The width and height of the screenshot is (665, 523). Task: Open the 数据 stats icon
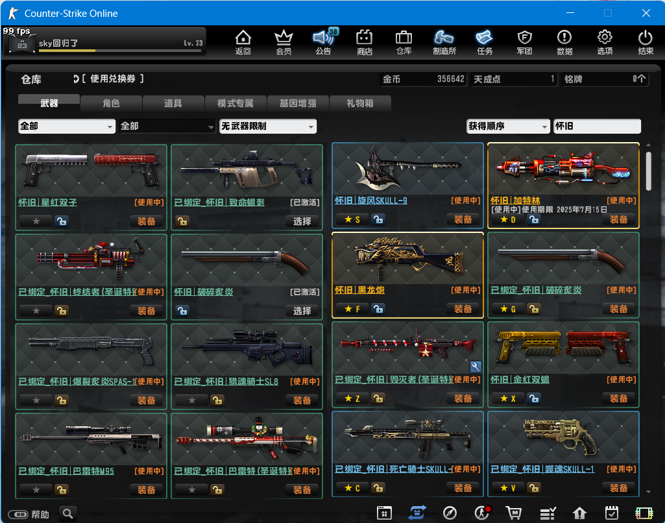pyautogui.click(x=564, y=42)
